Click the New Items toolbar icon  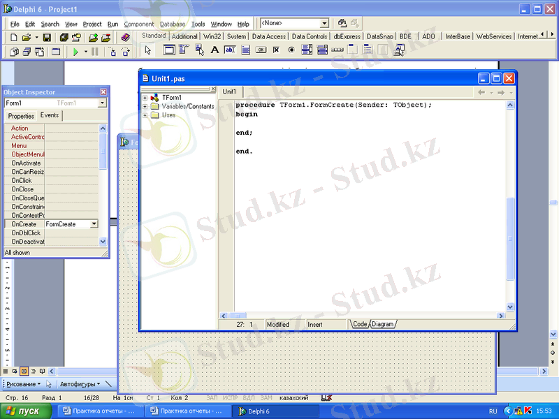point(13,38)
